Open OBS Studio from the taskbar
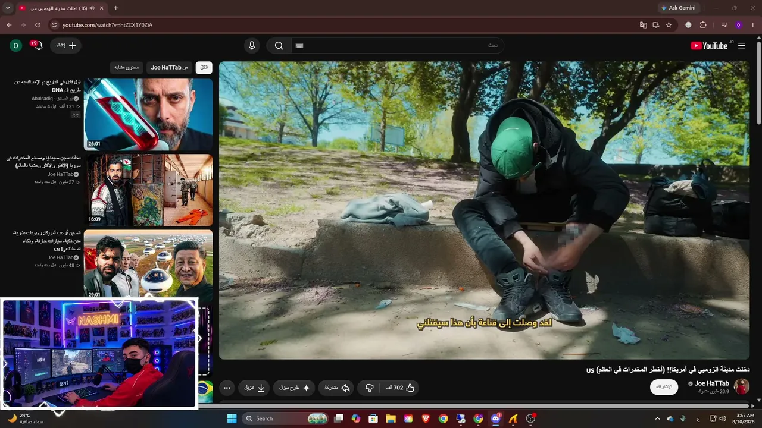The width and height of the screenshot is (762, 428). coord(530,418)
